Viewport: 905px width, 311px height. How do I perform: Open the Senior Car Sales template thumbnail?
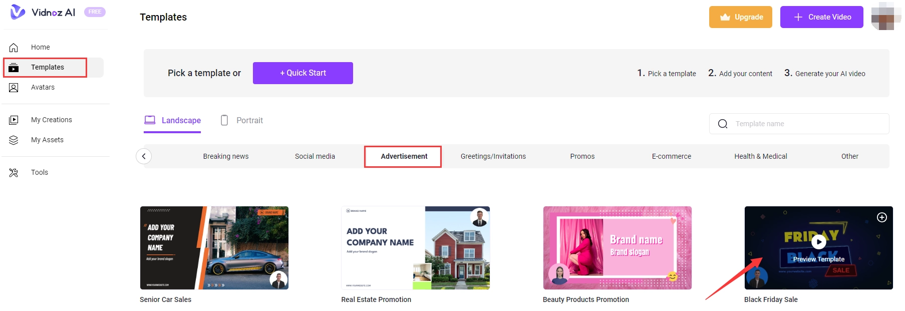214,247
